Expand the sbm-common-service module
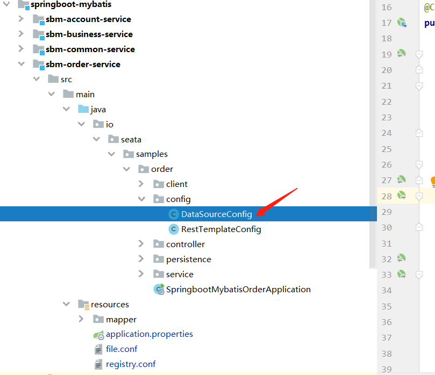The height and width of the screenshot is (375, 435). [21, 49]
